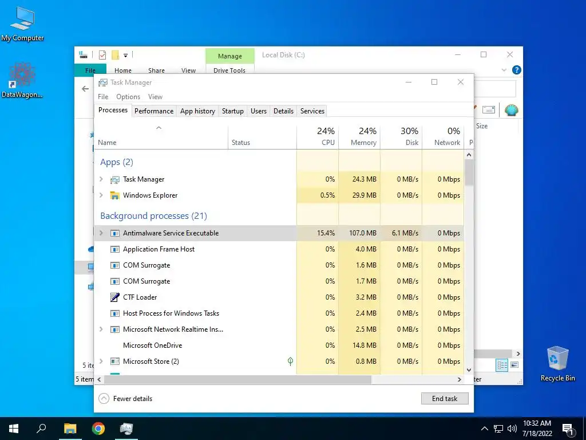This screenshot has width=586, height=440.
Task: Select Host Process for Windows Tasks row
Action: [x=279, y=313]
